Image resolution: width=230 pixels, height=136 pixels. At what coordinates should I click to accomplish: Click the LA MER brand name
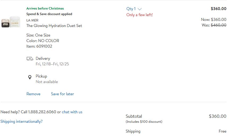coord(32,20)
